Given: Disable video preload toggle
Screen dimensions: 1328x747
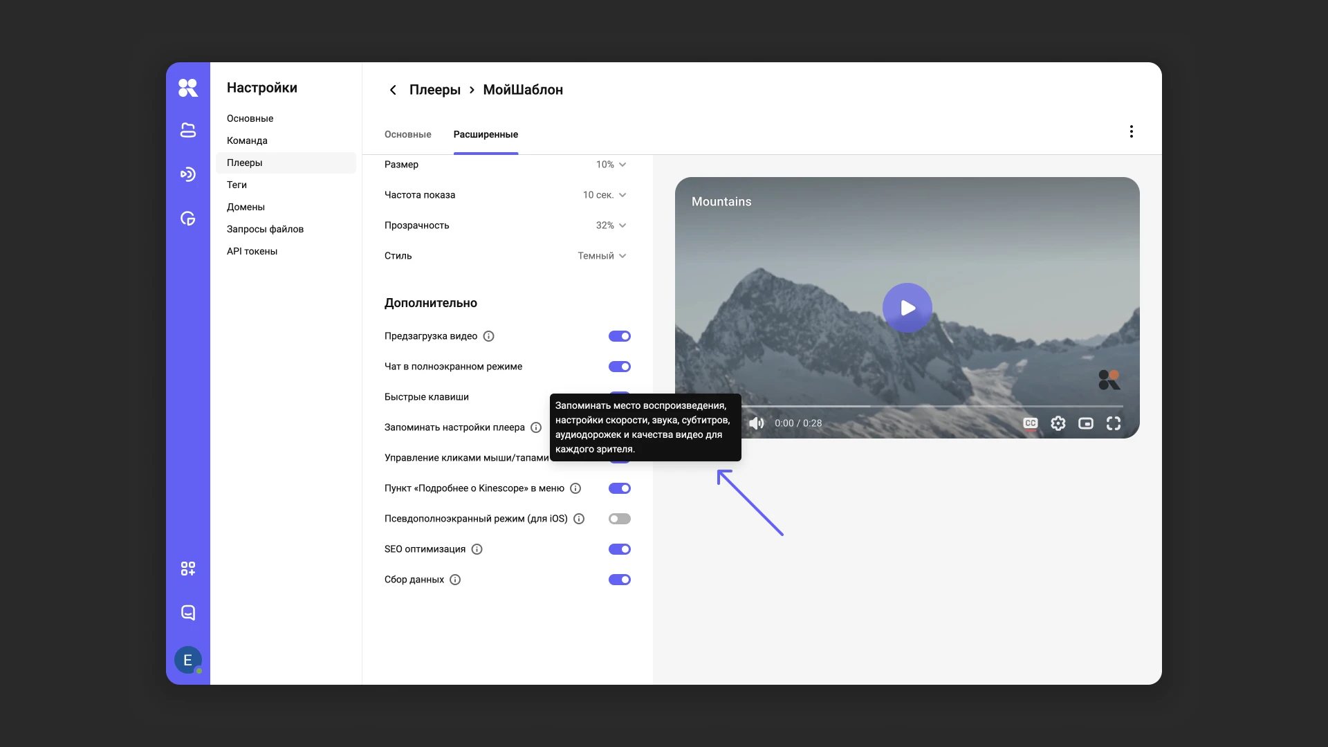Looking at the screenshot, I should click(x=619, y=336).
